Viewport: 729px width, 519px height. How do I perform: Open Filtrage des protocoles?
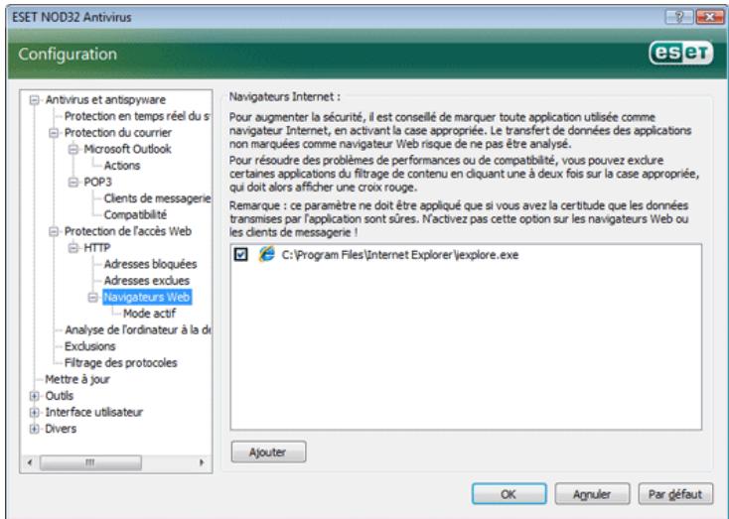(x=121, y=363)
